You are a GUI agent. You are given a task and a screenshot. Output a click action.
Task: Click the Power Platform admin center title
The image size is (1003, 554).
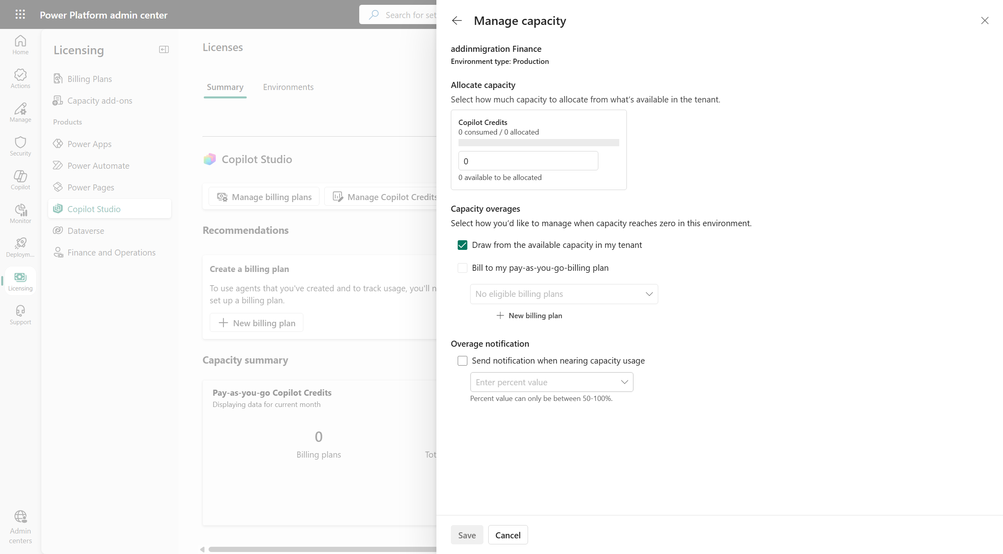[104, 15]
